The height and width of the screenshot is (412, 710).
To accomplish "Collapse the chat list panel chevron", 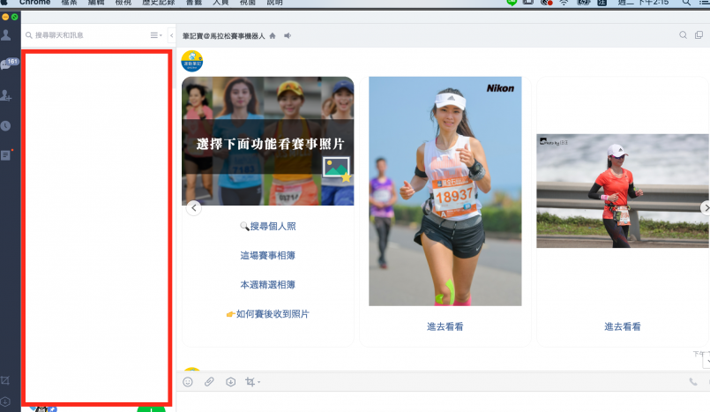I will [x=172, y=35].
